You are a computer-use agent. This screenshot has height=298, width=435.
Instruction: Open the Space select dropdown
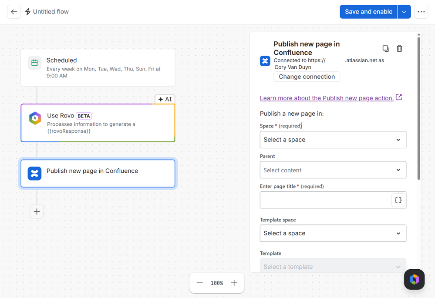(x=333, y=140)
